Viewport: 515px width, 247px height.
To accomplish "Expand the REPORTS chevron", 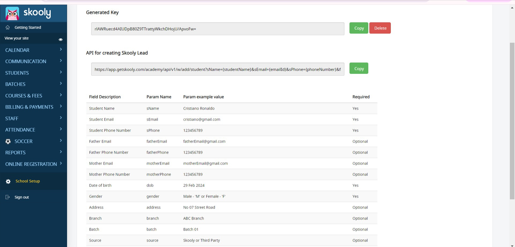I will [x=61, y=152].
